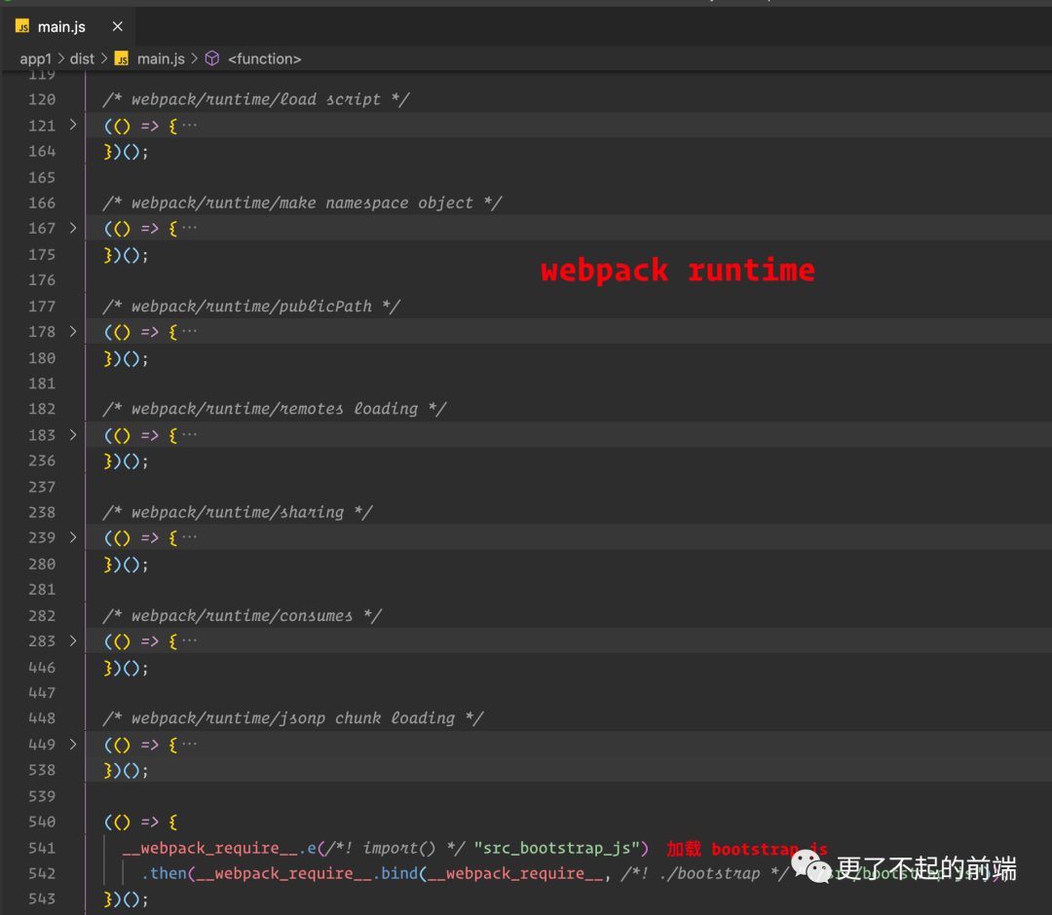Click the '.bind' method on line 542

(x=395, y=873)
